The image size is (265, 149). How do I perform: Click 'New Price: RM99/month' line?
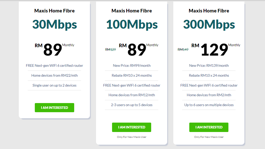(132, 65)
